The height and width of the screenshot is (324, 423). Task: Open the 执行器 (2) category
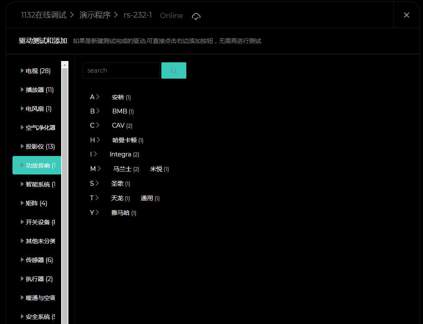[37, 279]
